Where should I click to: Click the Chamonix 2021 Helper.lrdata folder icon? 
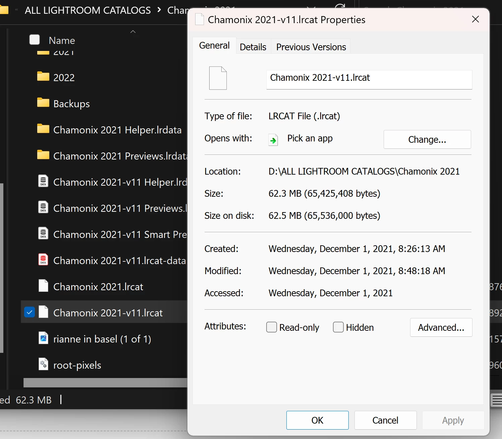click(43, 129)
